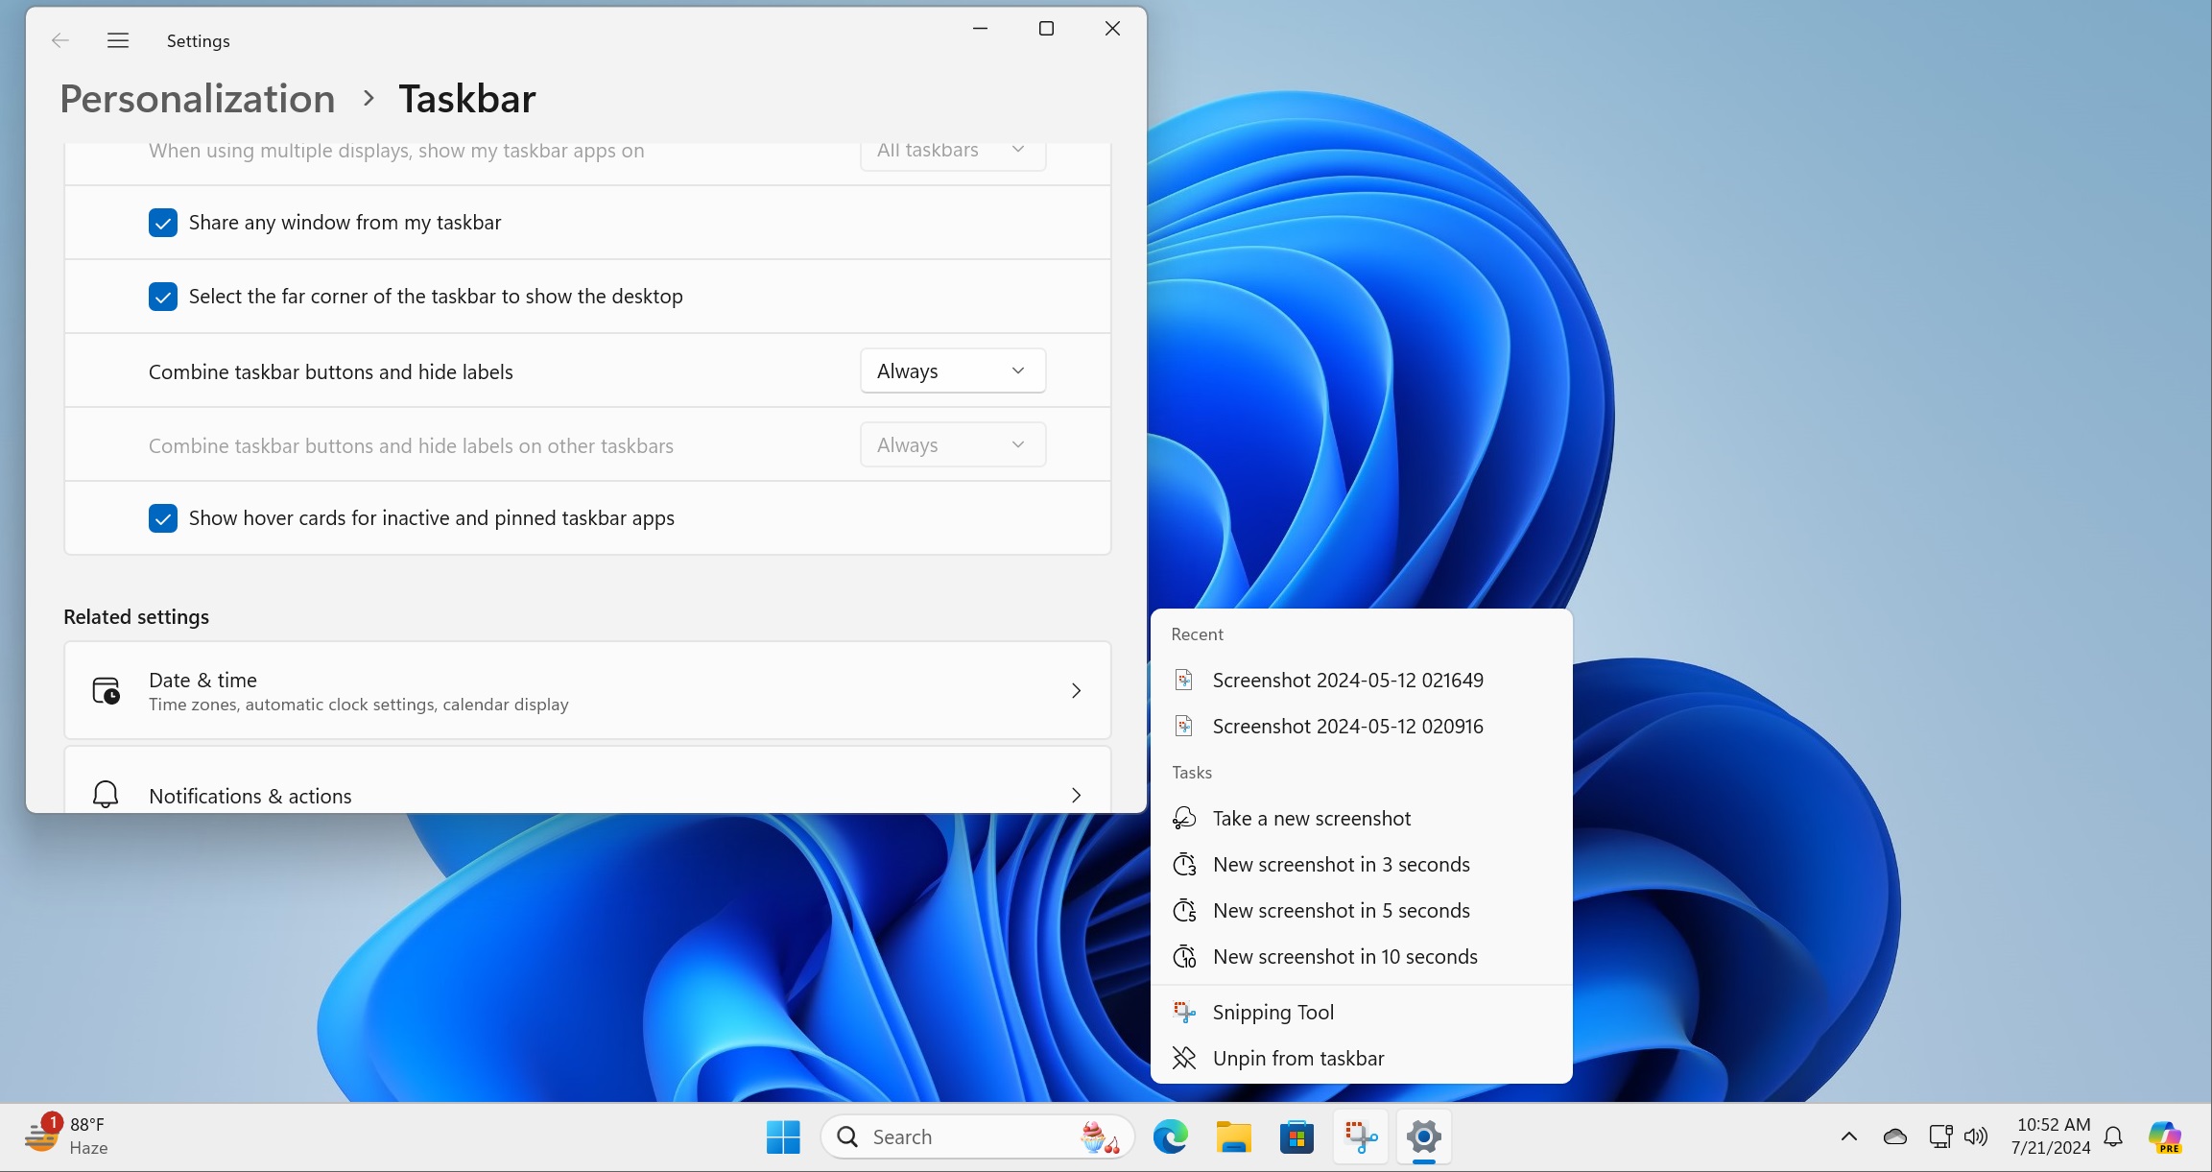The width and height of the screenshot is (2212, 1172).
Task: Uncheck Share any window from my taskbar
Action: 163,222
